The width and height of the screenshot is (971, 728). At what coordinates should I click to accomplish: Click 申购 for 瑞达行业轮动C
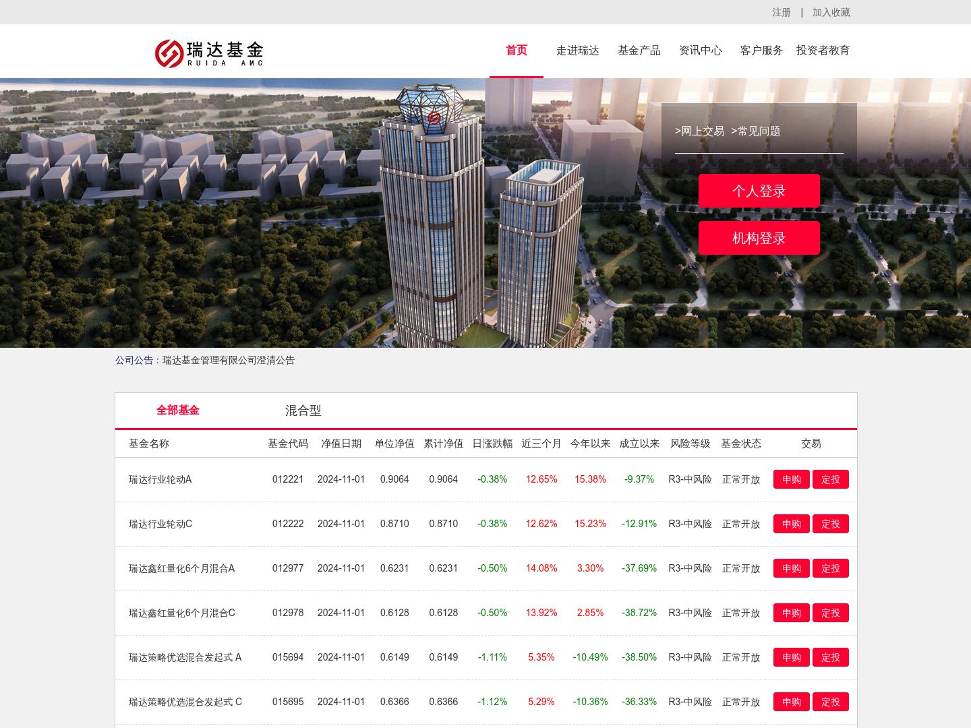tap(792, 524)
